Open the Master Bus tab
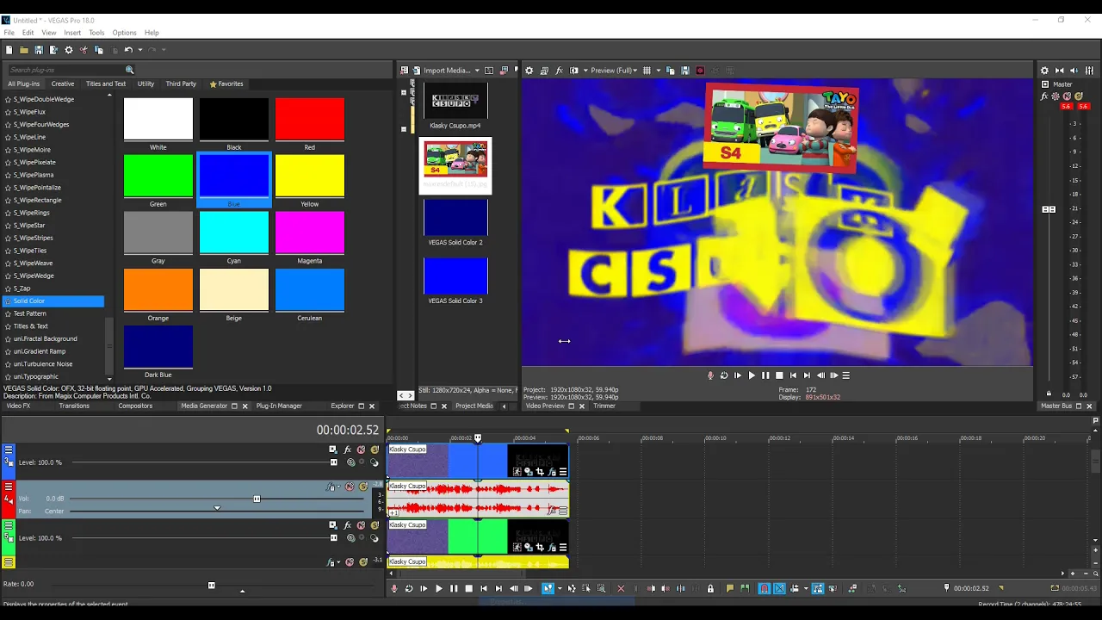1102x620 pixels. (1056, 406)
